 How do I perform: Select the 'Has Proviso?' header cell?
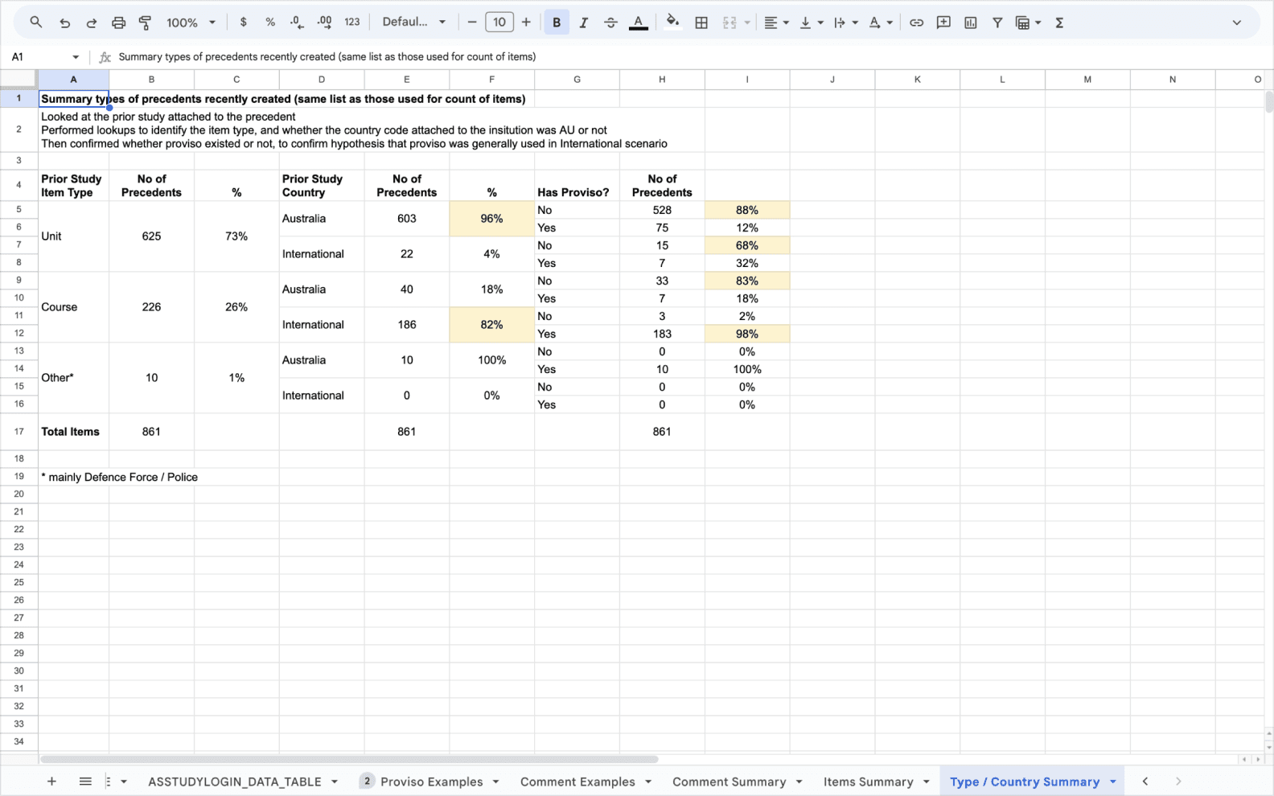pyautogui.click(x=577, y=185)
